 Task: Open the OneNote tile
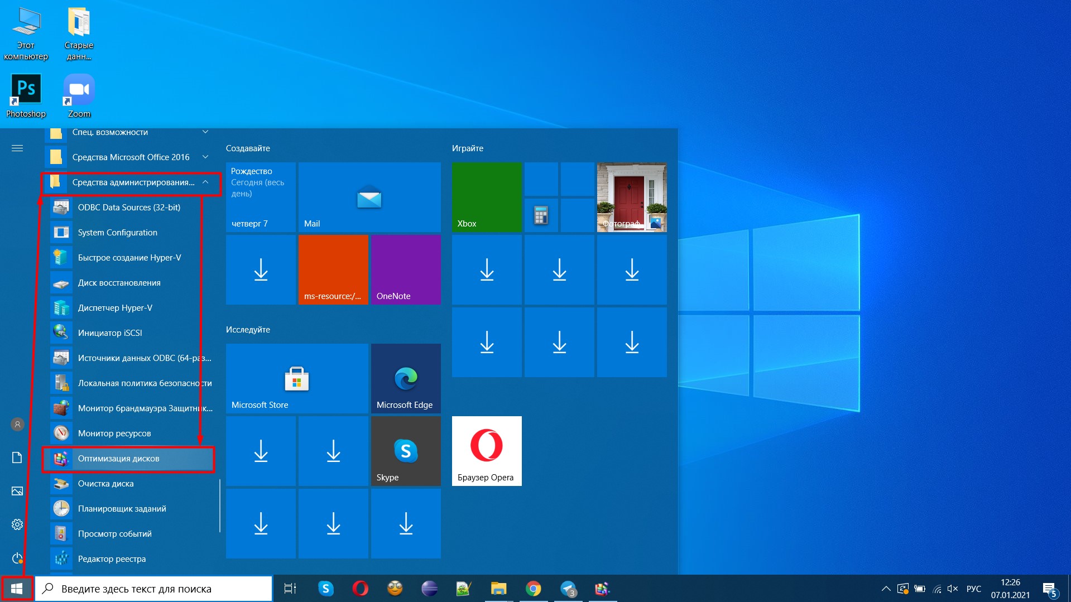click(405, 269)
